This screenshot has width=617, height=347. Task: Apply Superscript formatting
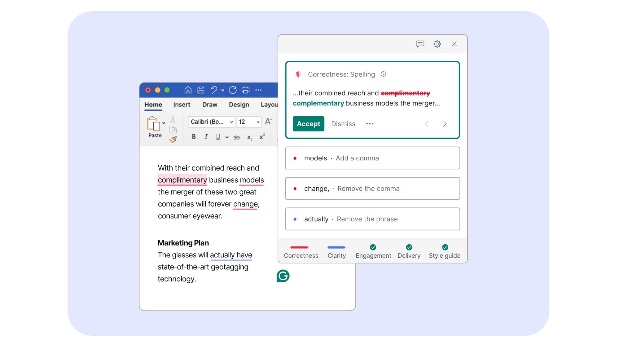[x=262, y=137]
